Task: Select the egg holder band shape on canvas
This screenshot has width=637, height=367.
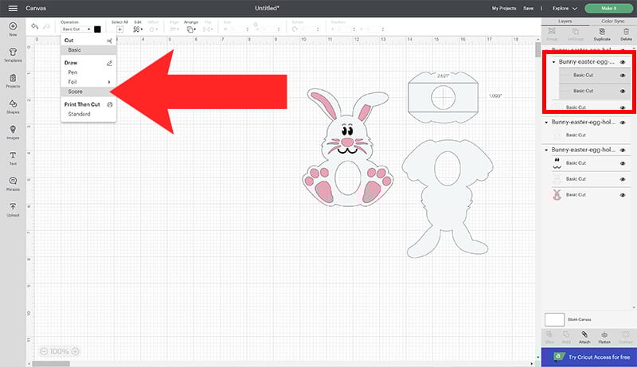Action: [444, 97]
